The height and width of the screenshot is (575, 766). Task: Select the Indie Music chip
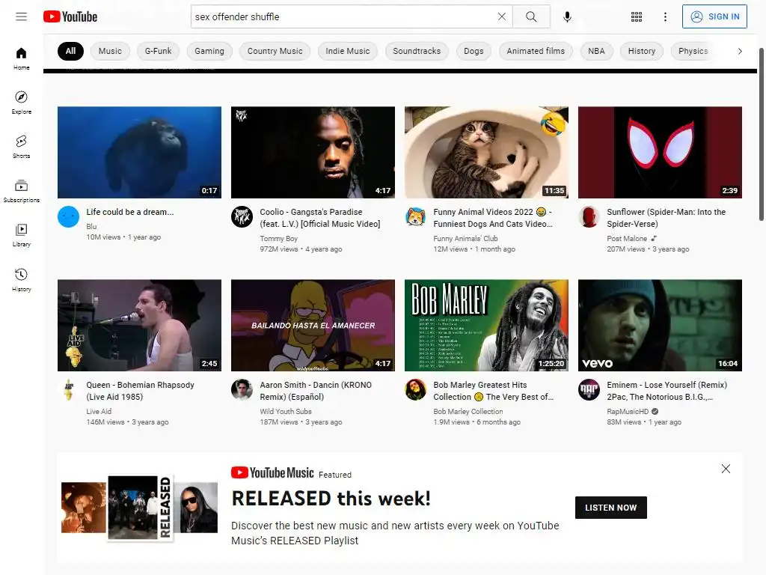coord(348,51)
